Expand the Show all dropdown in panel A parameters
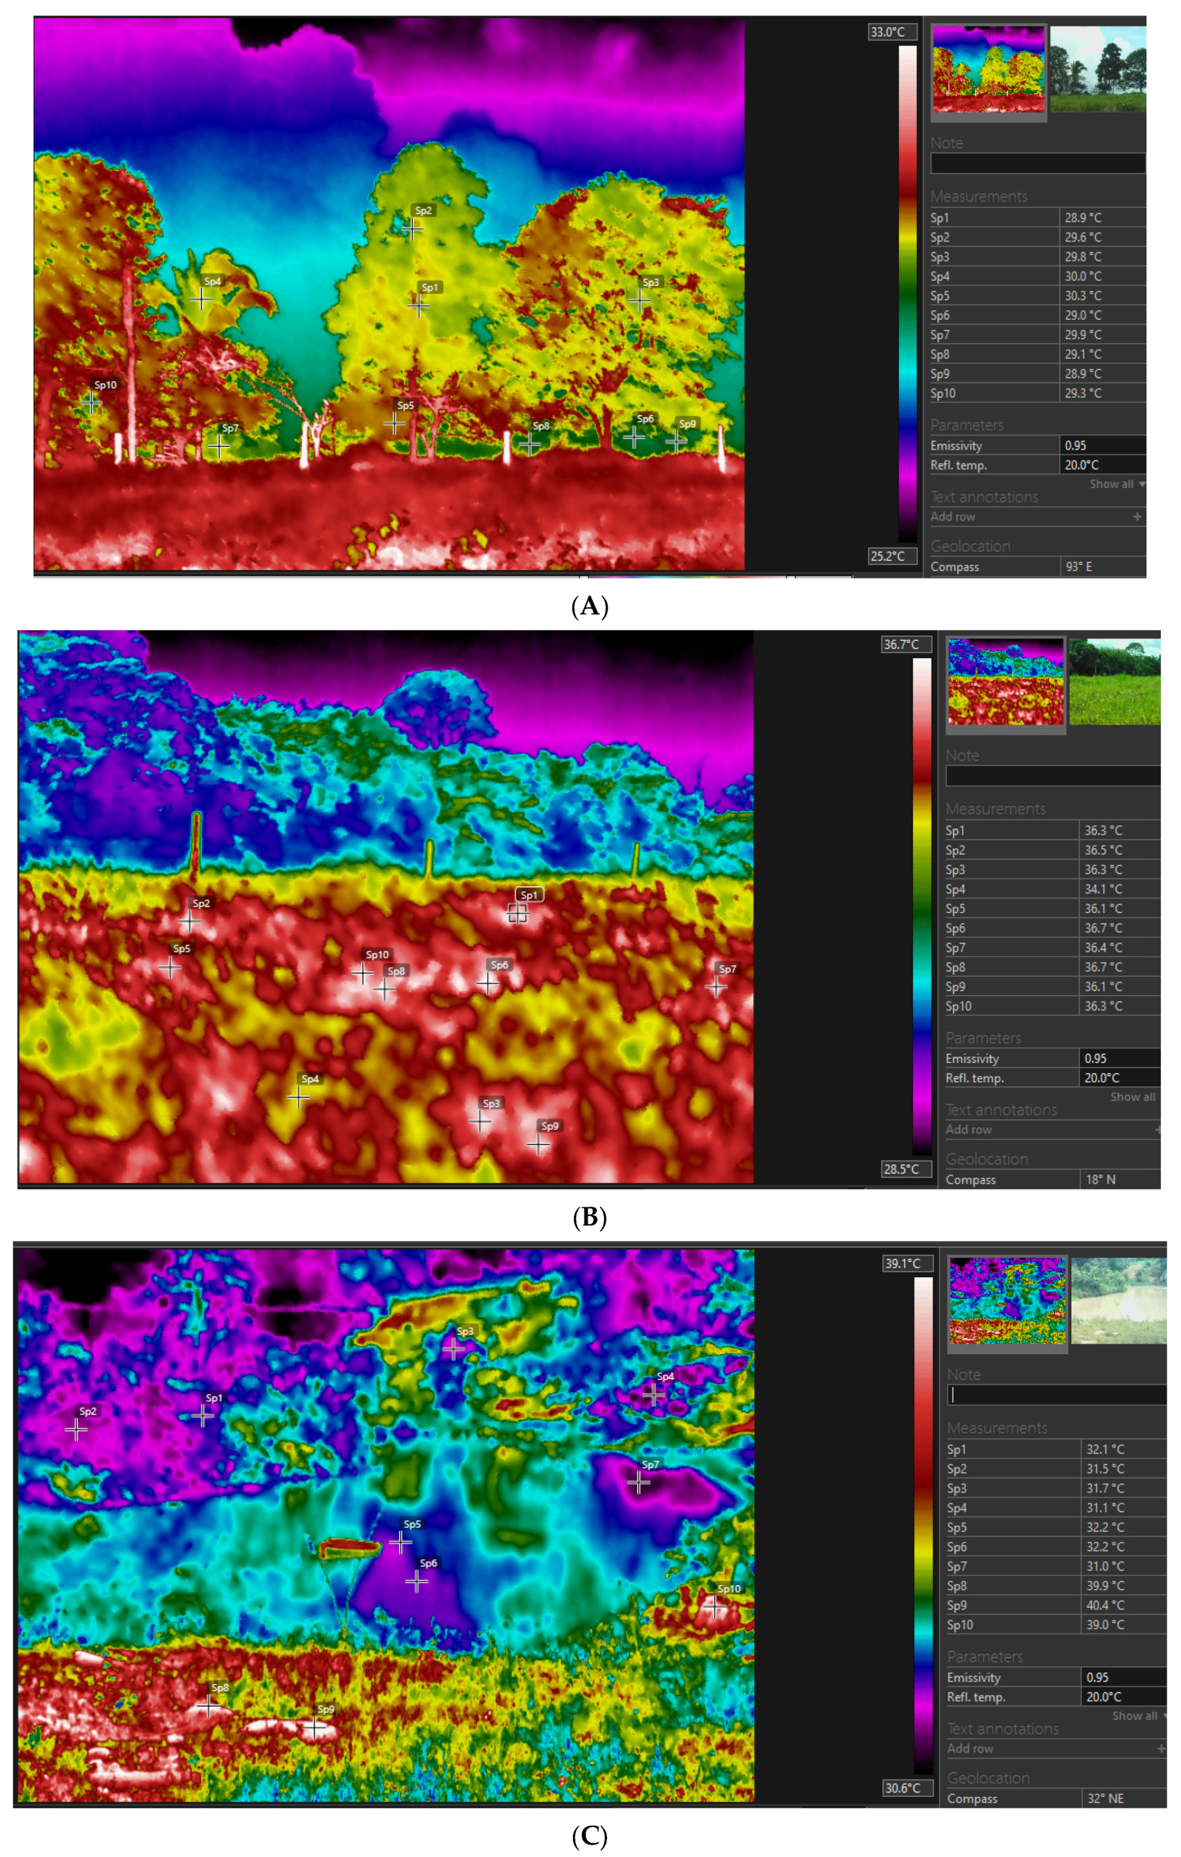This screenshot has width=1181, height=1857. (x=1116, y=484)
